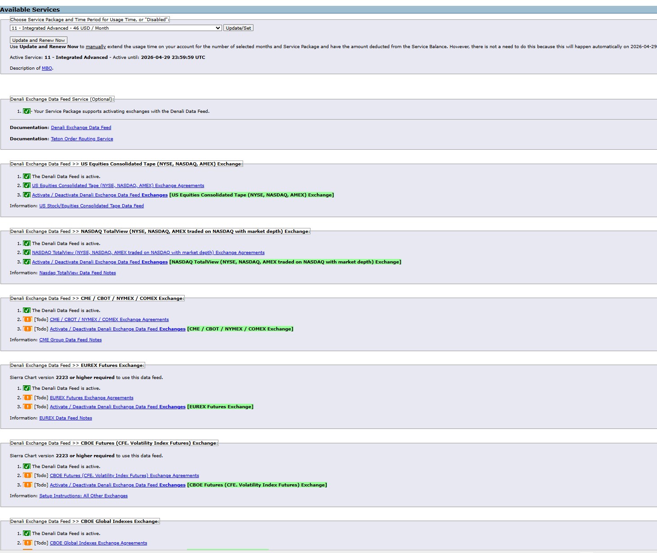Open CME / CBOT / NYMEX / COMEX Exchange Agreements
The image size is (657, 553).
tap(109, 320)
